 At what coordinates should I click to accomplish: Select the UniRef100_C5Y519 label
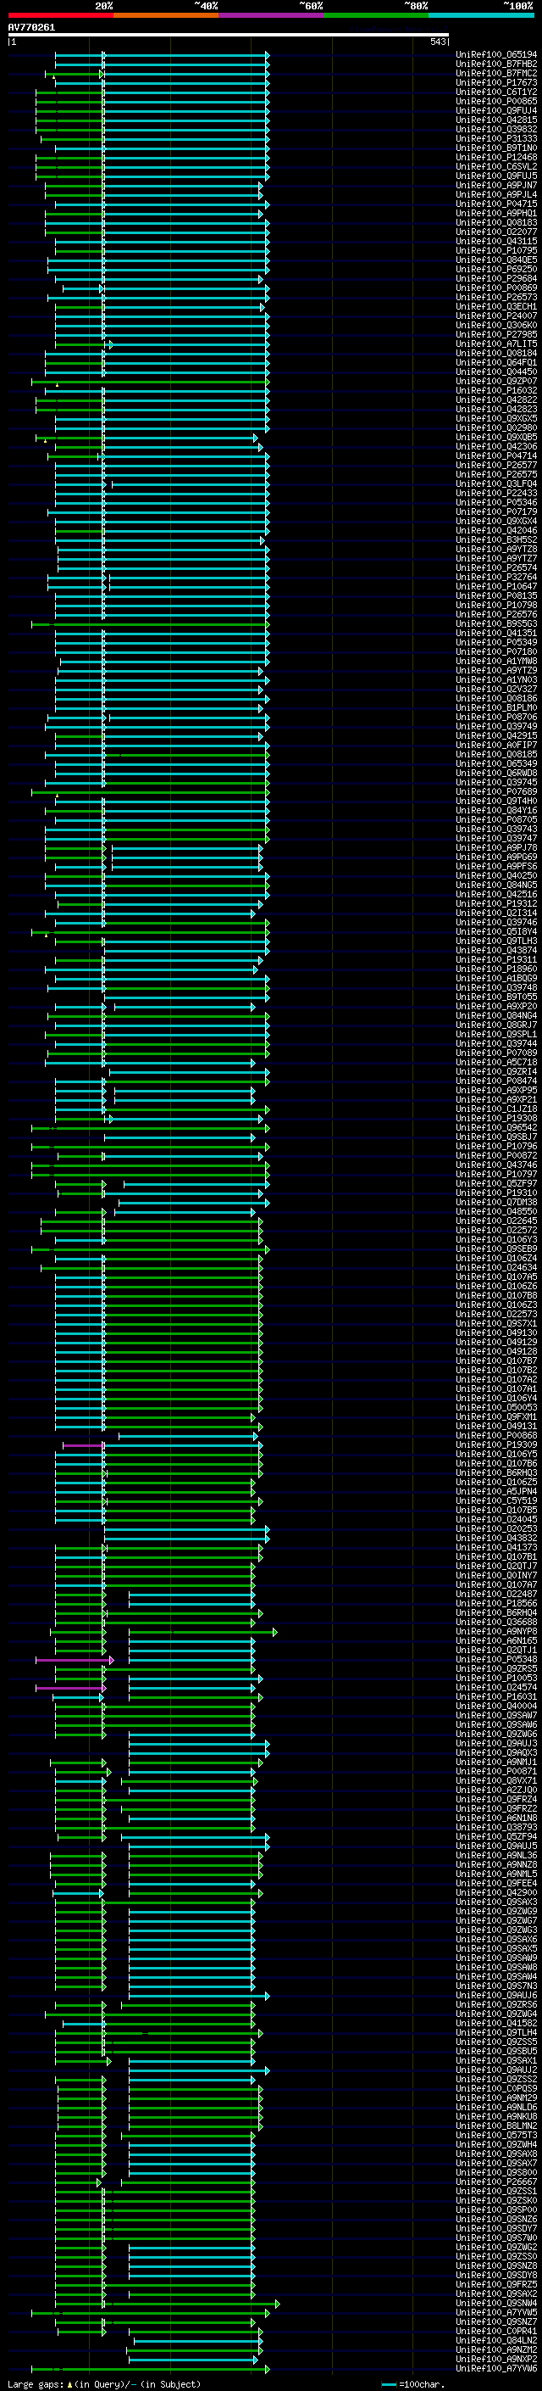click(495, 1501)
